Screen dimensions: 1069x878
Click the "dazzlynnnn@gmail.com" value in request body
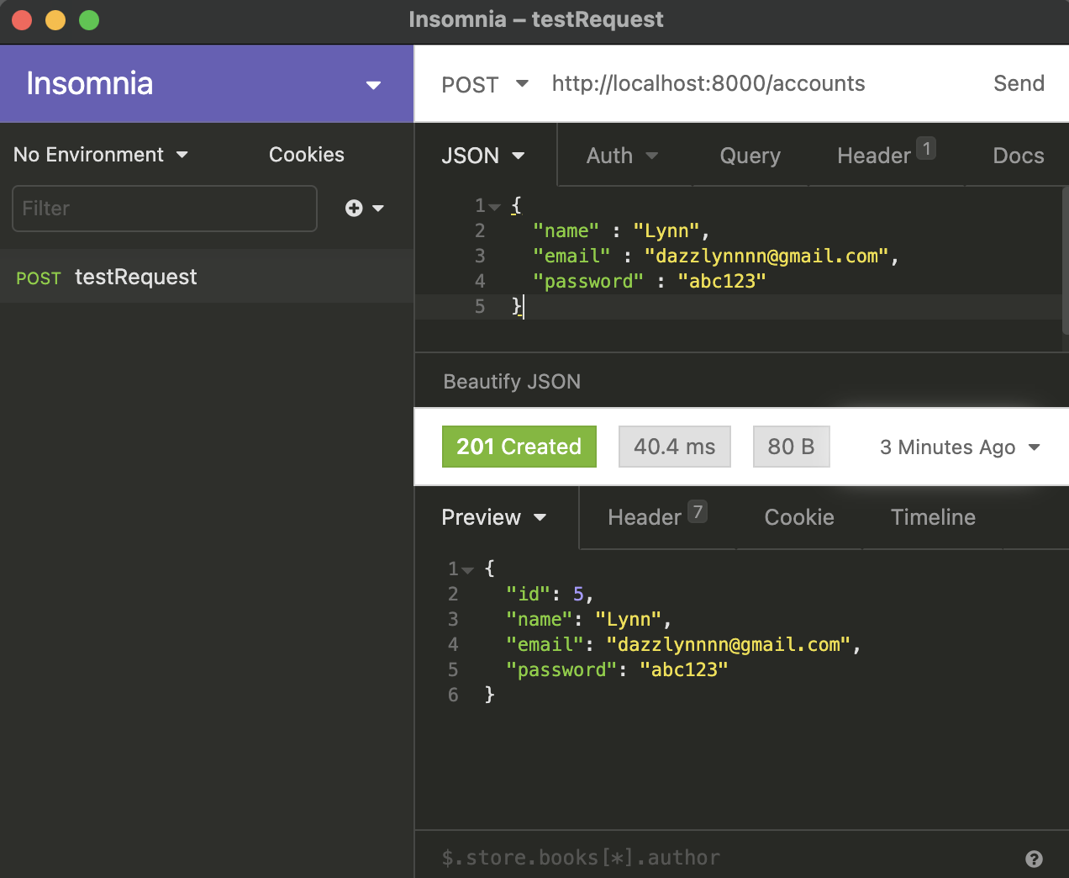coord(767,257)
